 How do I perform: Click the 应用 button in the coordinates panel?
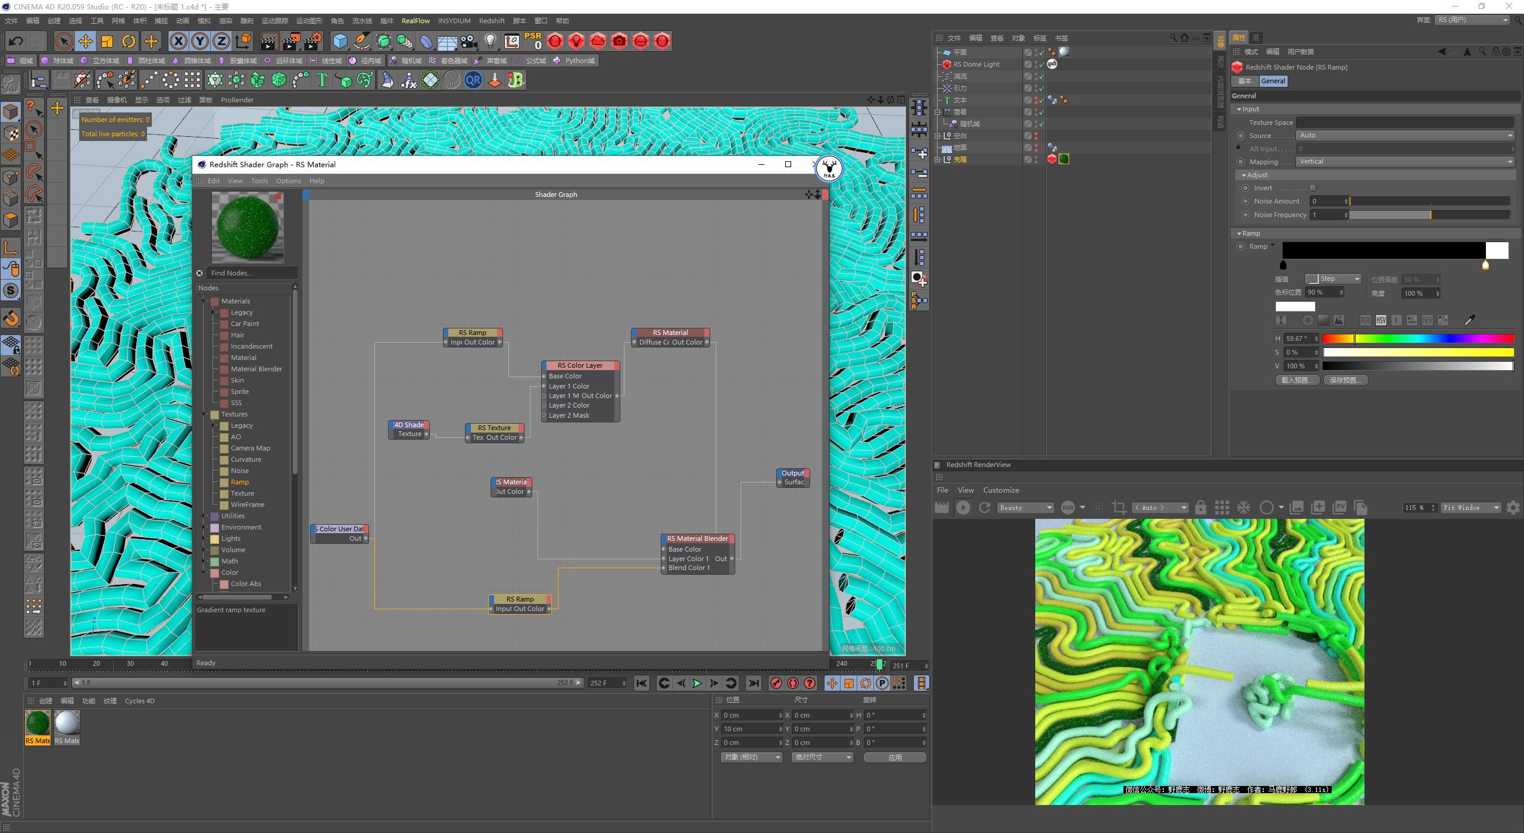coord(895,757)
